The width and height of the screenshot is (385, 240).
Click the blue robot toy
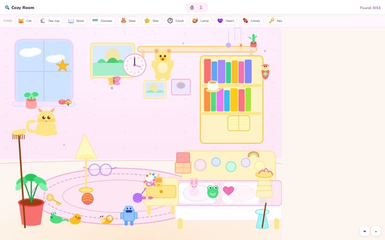pyautogui.click(x=129, y=215)
